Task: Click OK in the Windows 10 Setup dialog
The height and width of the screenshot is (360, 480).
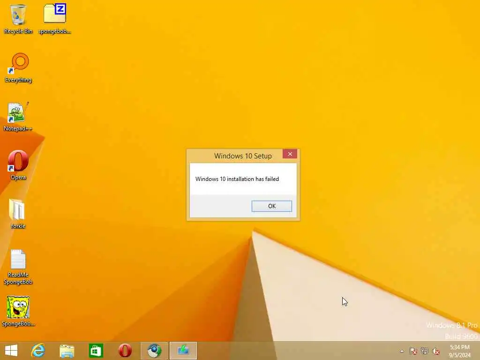Action: (271, 206)
